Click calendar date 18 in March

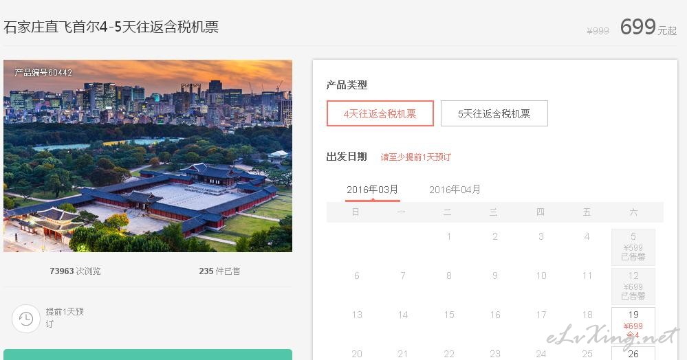(587, 315)
